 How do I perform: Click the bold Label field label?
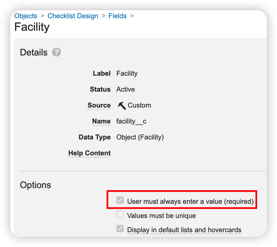pyautogui.click(x=102, y=73)
